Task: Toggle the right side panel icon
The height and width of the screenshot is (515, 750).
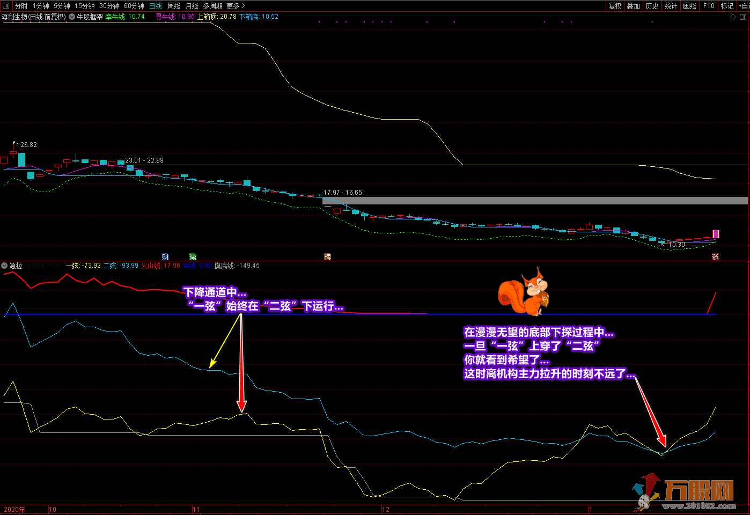Action: (x=744, y=17)
